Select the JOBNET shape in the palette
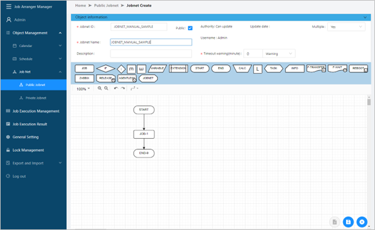Image resolution: width=375 pixels, height=230 pixels. coord(148,78)
